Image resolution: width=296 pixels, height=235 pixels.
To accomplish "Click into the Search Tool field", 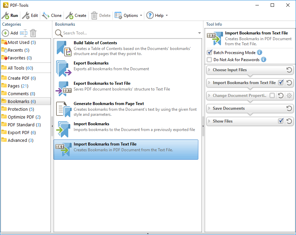I will pyautogui.click(x=128, y=33).
